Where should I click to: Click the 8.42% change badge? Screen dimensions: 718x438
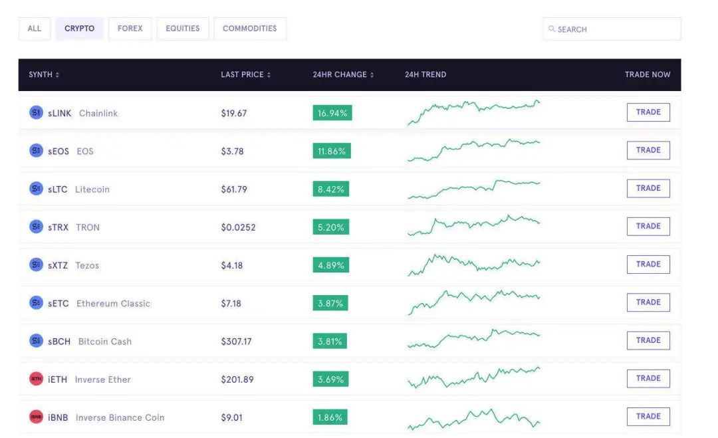point(331,189)
